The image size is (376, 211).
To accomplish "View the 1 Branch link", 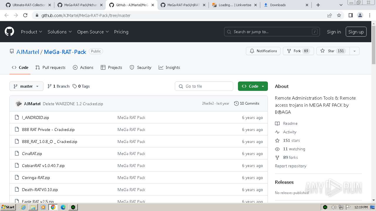I will (x=58, y=86).
